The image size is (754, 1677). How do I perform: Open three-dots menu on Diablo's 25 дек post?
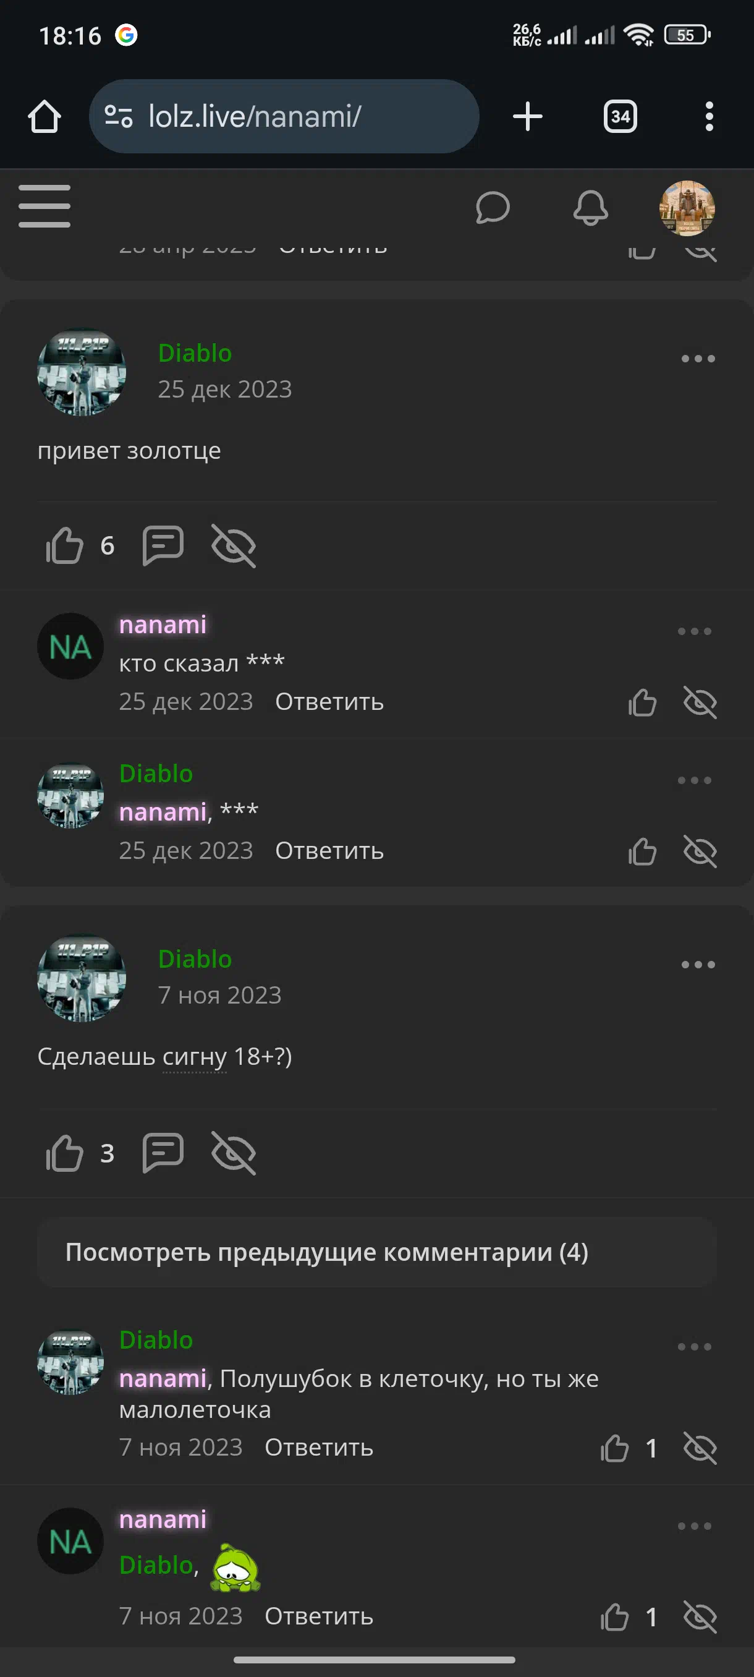pos(698,359)
